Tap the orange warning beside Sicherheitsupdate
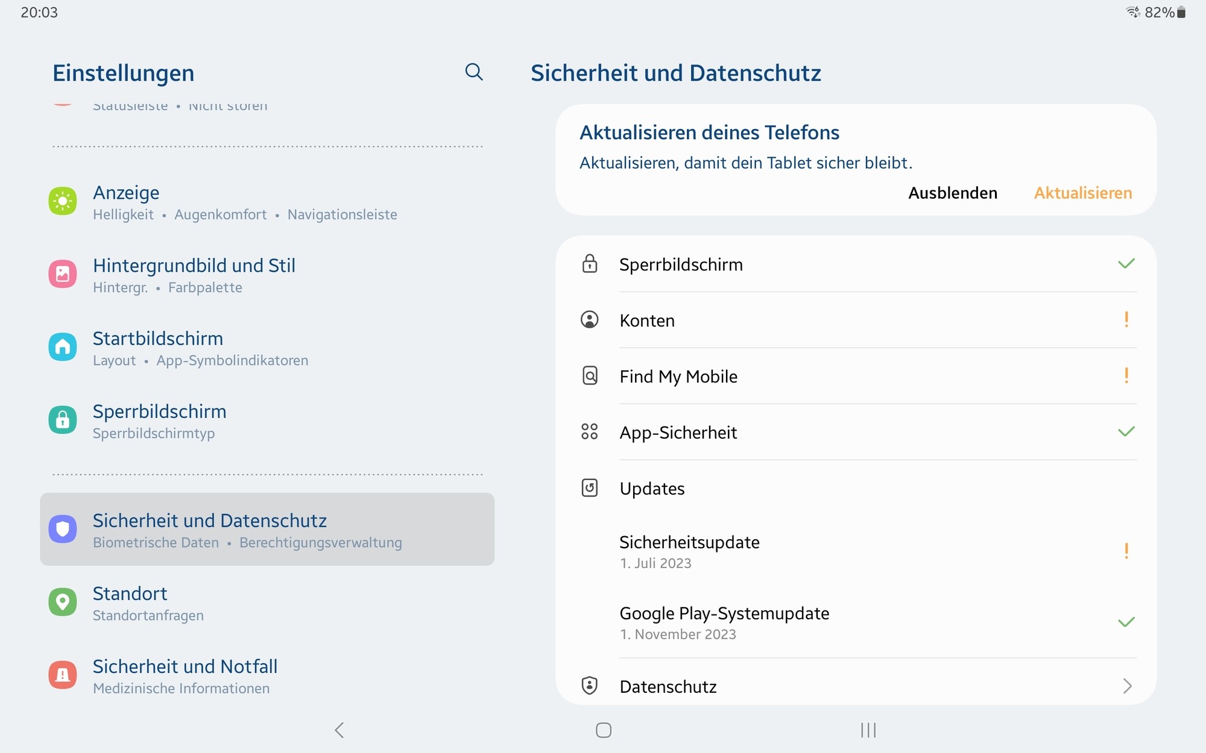 pos(1126,551)
